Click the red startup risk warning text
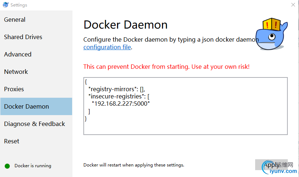299x177 pixels. (166, 67)
